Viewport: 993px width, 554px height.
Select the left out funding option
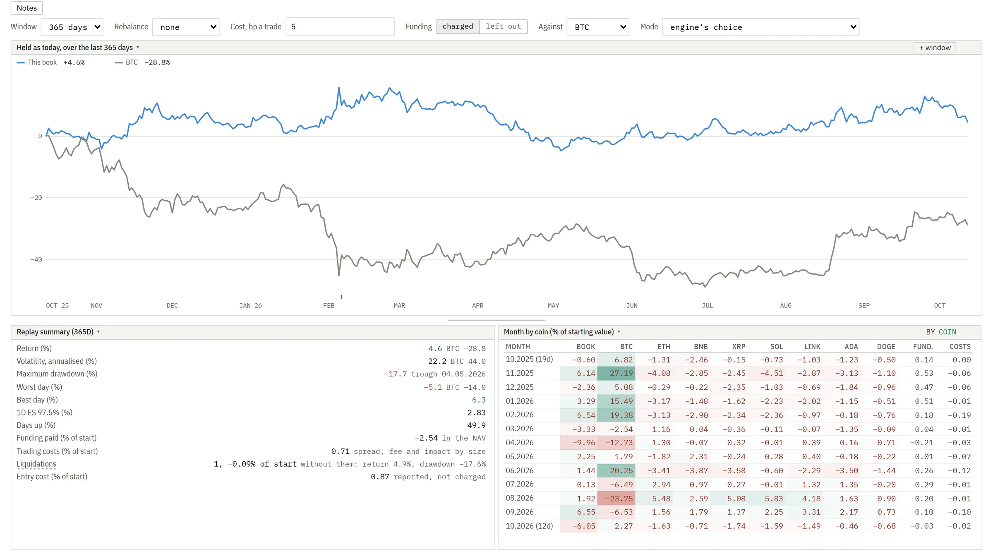click(x=504, y=26)
